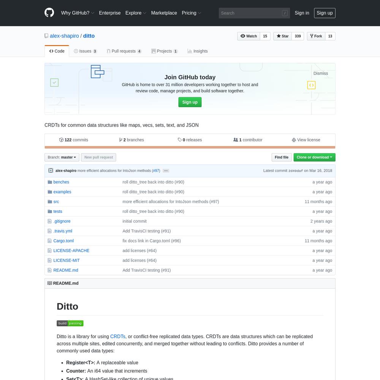The height and width of the screenshot is (380, 380).
Task: Open the CRDTs link in README text
Action: tap(117, 336)
